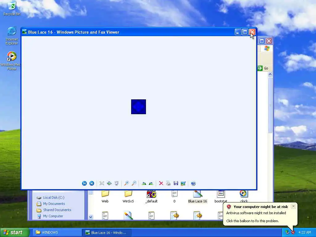Image resolution: width=316 pixels, height=237 pixels.
Task: Select the bootstat file
Action: tap(221, 197)
